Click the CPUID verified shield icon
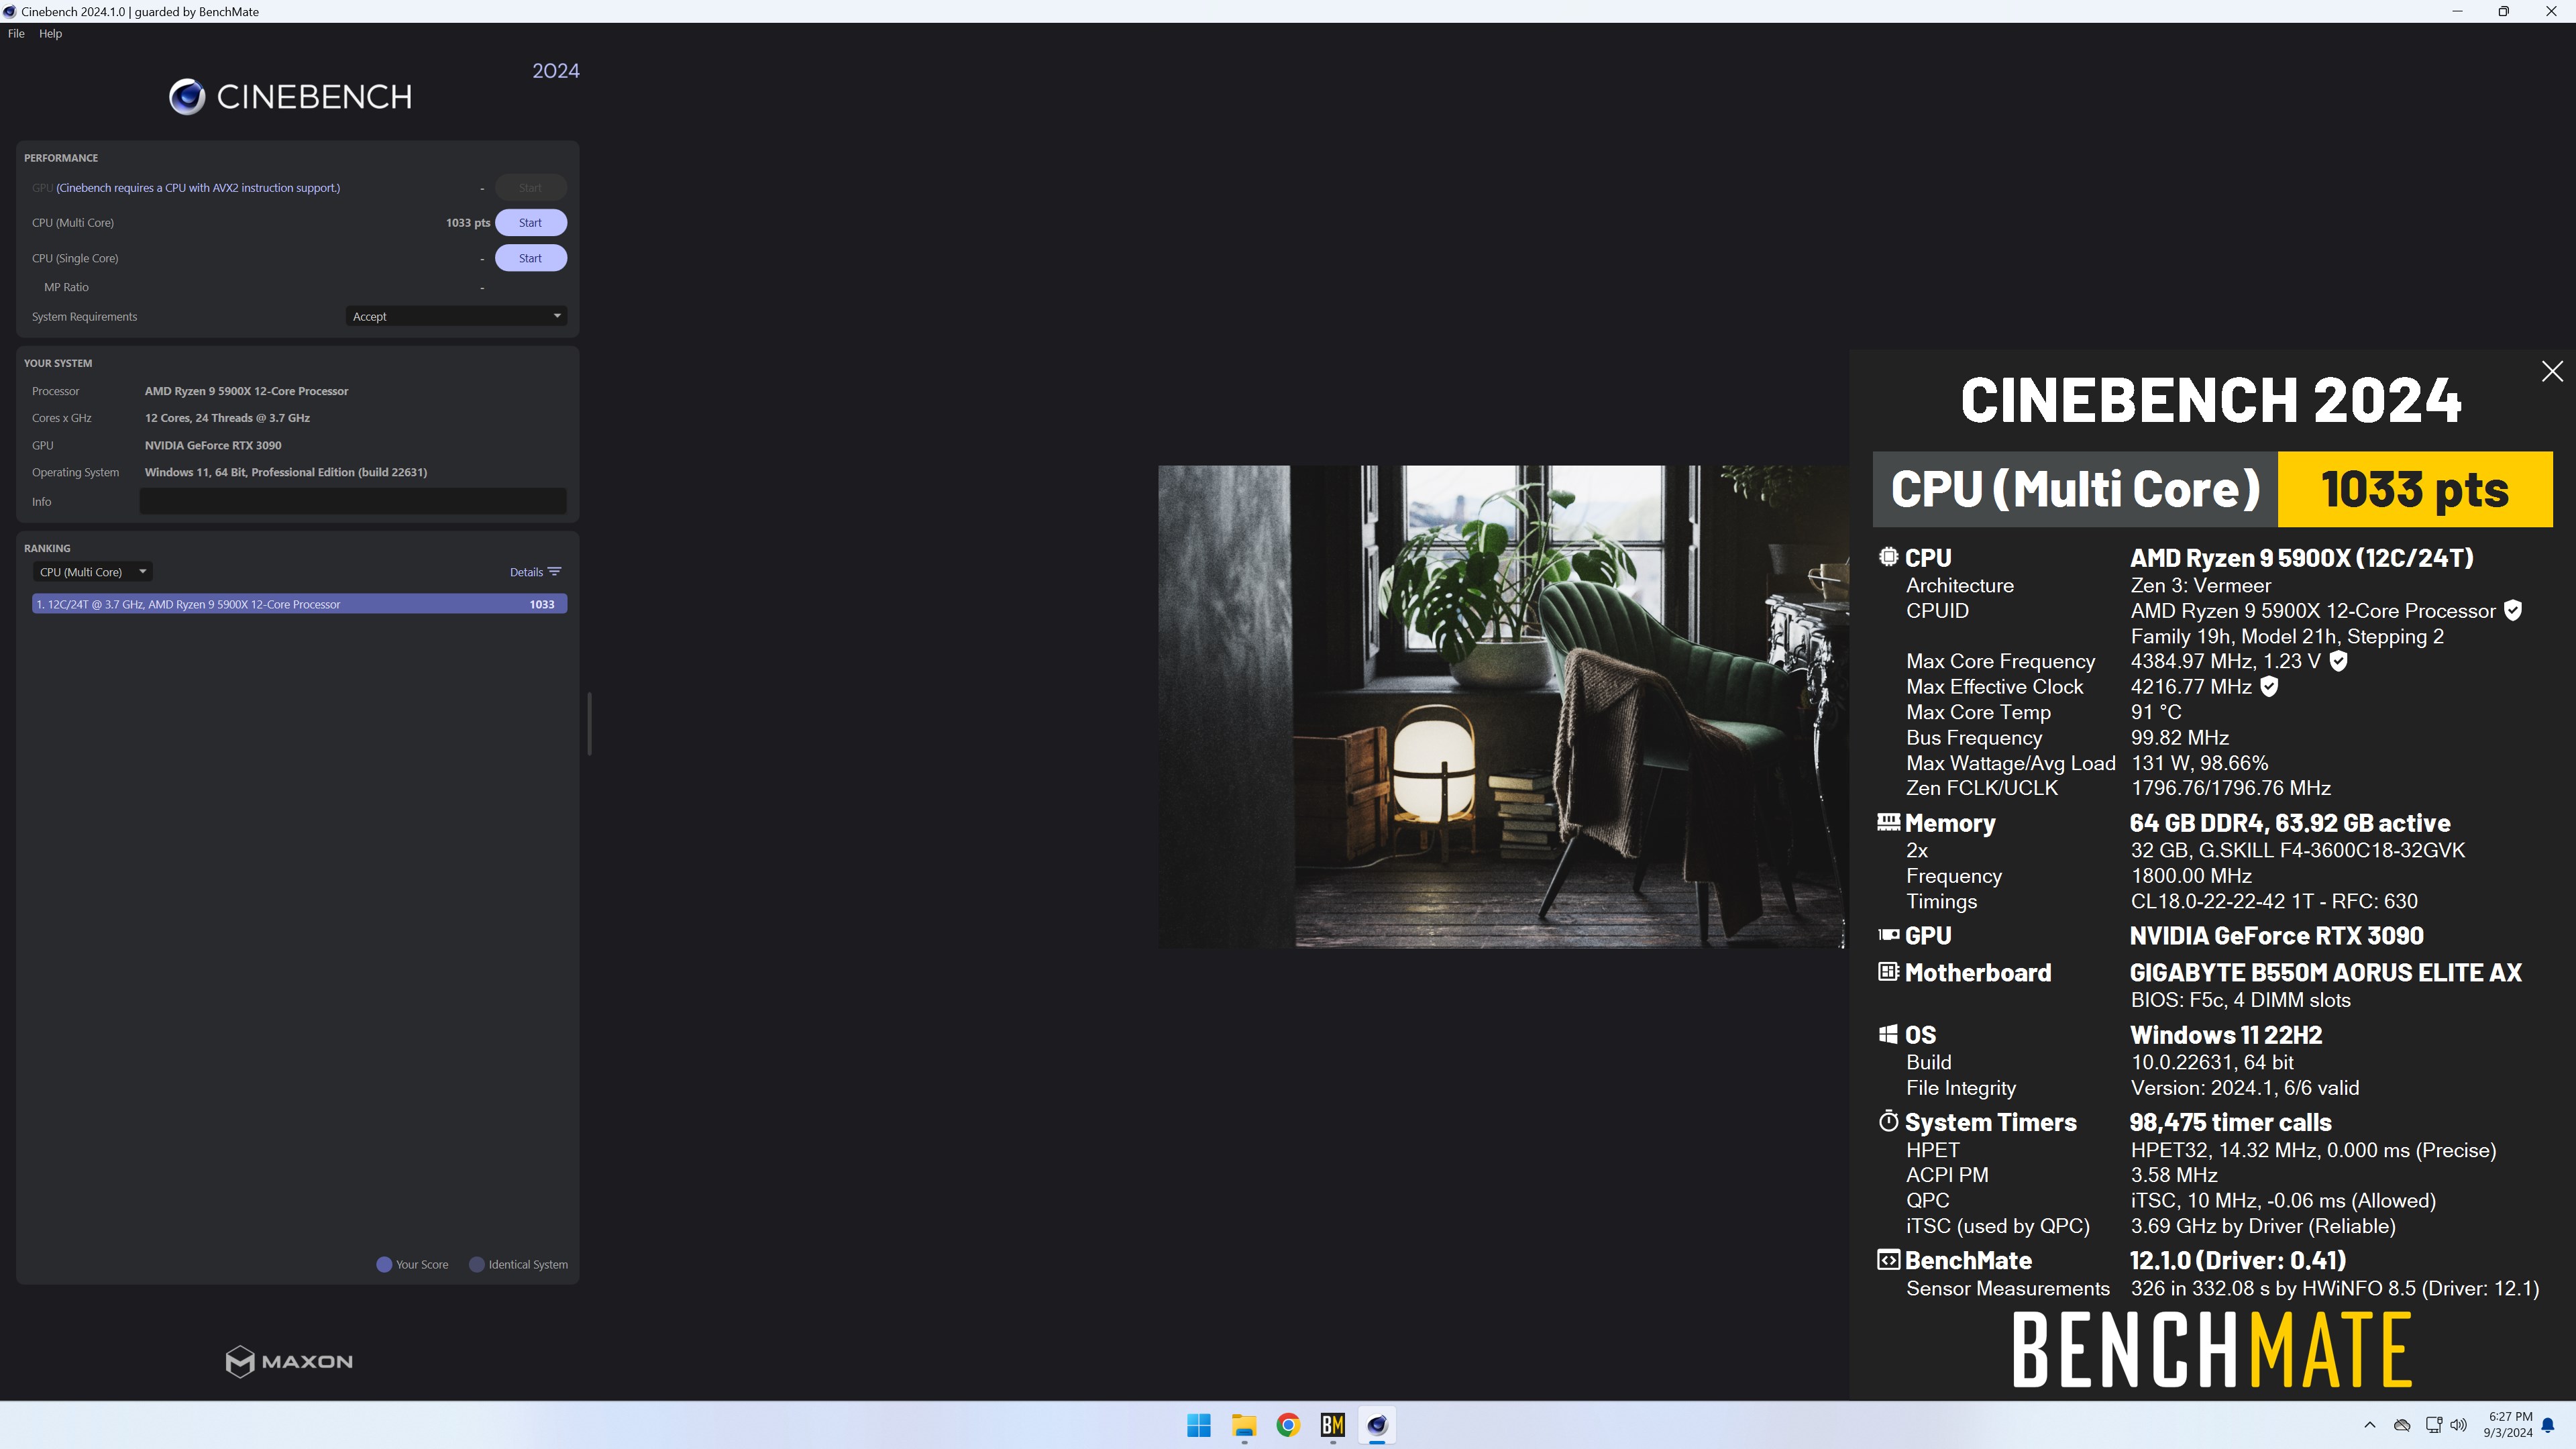This screenshot has width=2576, height=1449. pos(2512,610)
